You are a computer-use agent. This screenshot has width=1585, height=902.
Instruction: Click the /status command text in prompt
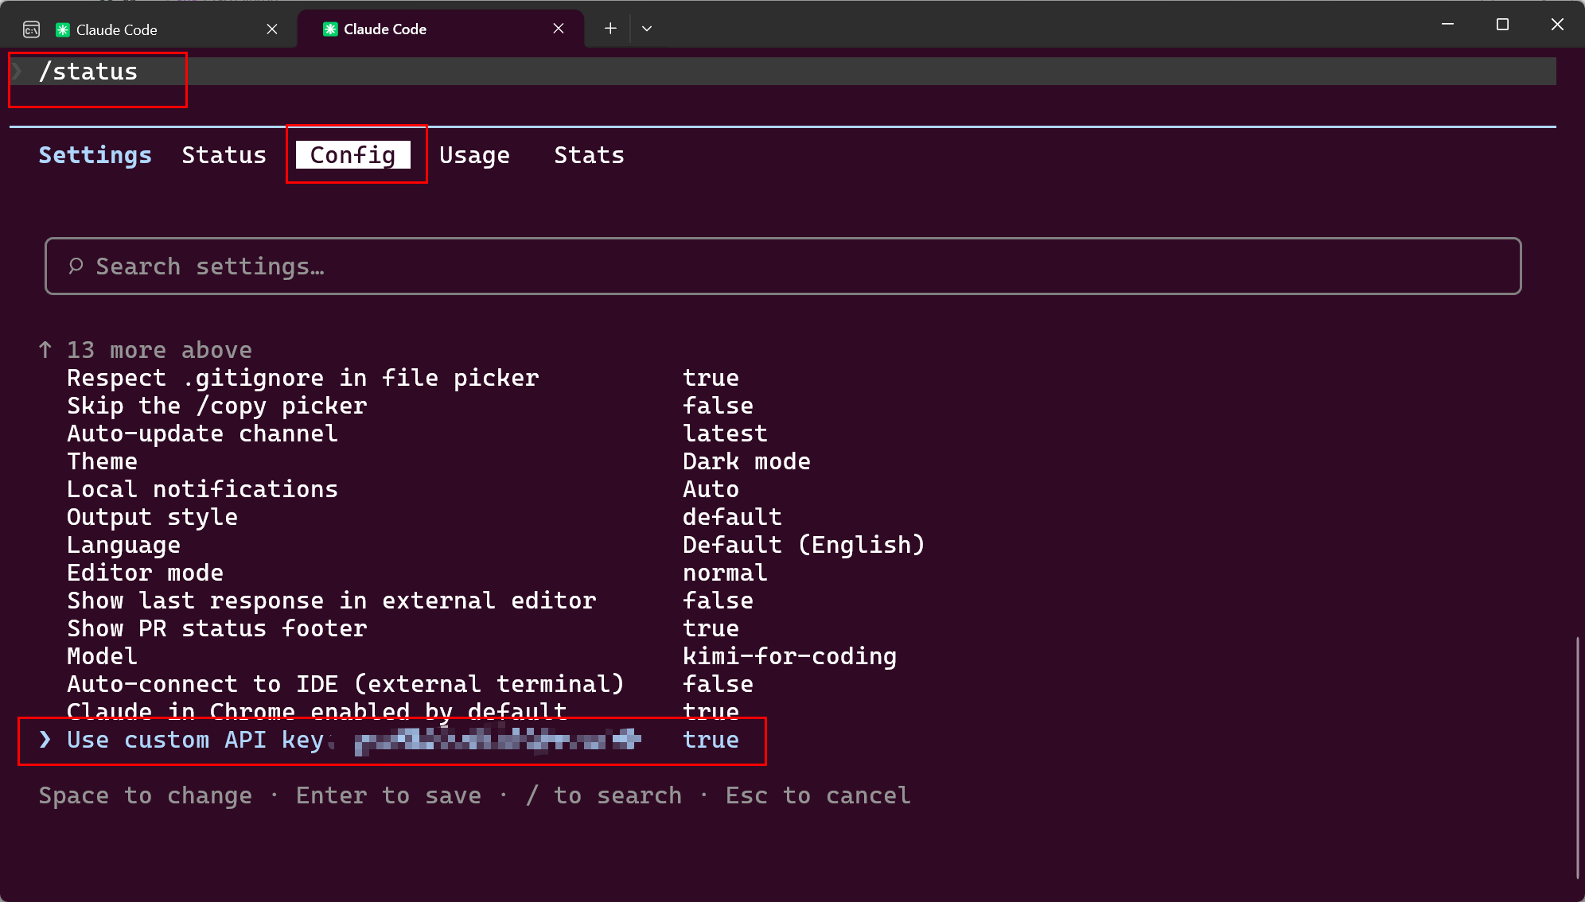88,72
